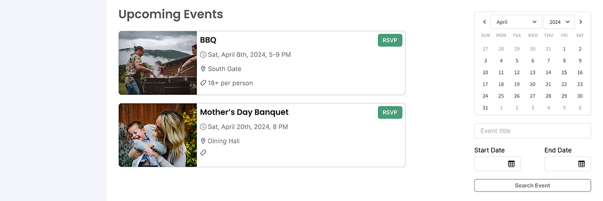
Task: Open the Mother's Day Banquet title
Action: (x=244, y=112)
